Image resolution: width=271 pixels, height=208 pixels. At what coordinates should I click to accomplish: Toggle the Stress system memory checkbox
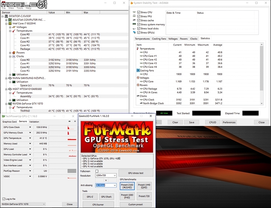pyautogui.click(x=139, y=24)
